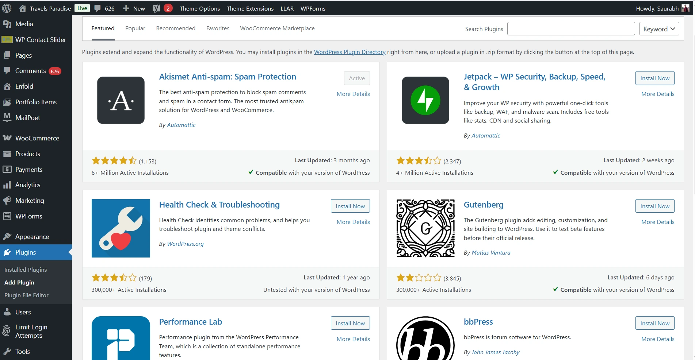Click the Yoast SEO icon in admin bar
This screenshot has height=360, width=695.
click(x=157, y=8)
